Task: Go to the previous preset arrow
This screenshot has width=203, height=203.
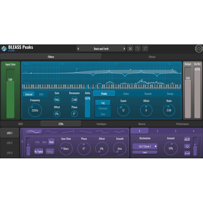Action: click(78, 49)
